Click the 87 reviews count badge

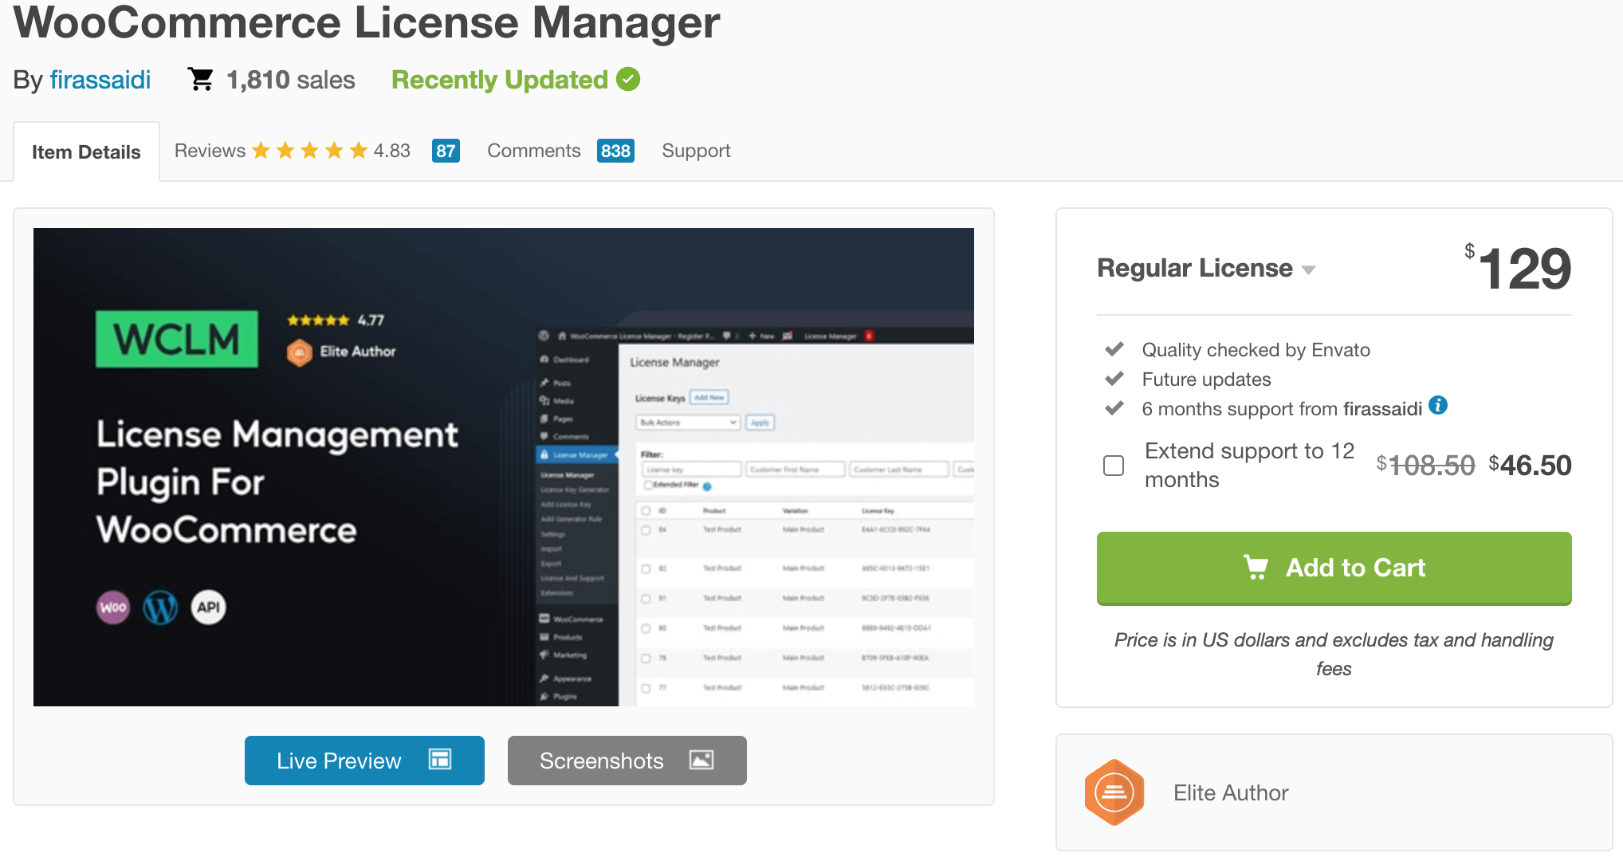[x=446, y=151]
